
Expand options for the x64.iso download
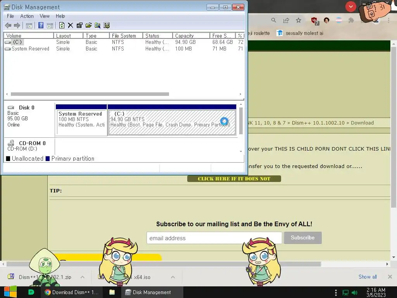pos(173,277)
